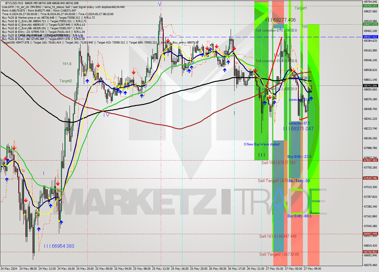Screen dimensions: 379x272
Task: Click the '24 May 2024' time axis label
Action: (9, 269)
